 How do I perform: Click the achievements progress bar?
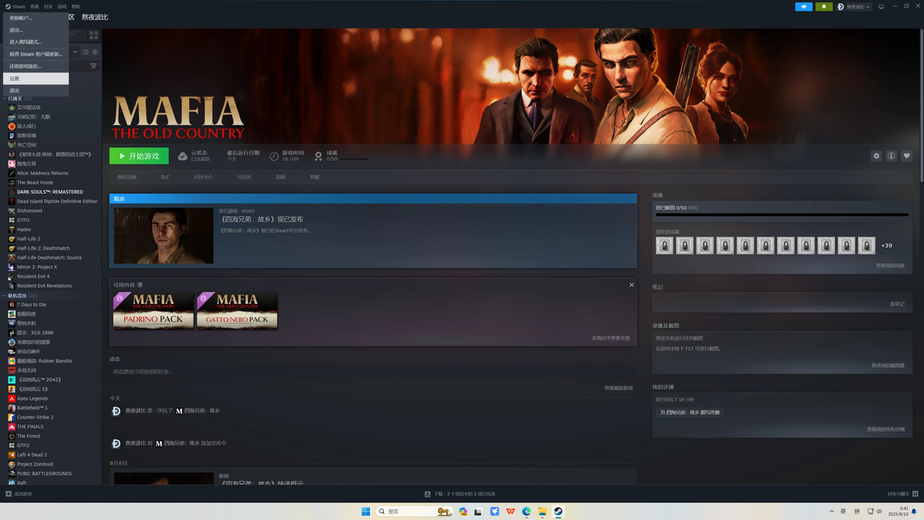pos(782,215)
